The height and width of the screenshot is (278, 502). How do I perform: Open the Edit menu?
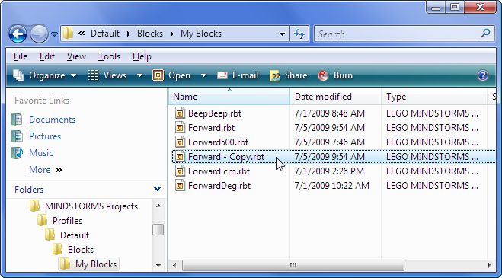(x=47, y=56)
